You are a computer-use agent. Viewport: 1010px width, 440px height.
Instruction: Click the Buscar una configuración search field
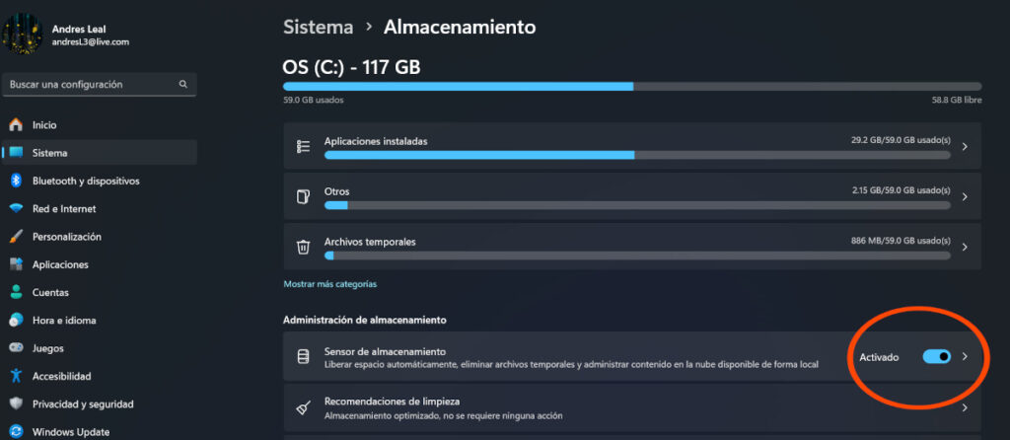(91, 85)
